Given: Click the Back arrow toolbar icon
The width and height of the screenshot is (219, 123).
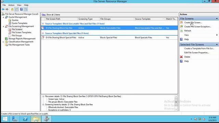Looking at the screenshot, I should [3, 9].
